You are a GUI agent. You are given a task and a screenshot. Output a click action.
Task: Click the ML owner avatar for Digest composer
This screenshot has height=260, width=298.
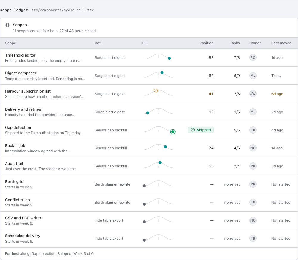tap(253, 76)
